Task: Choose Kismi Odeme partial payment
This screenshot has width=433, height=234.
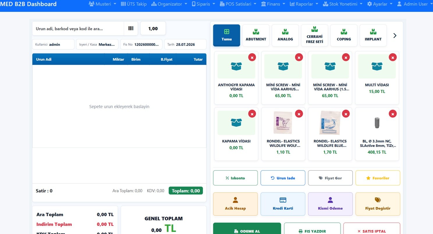Action: tap(330, 204)
